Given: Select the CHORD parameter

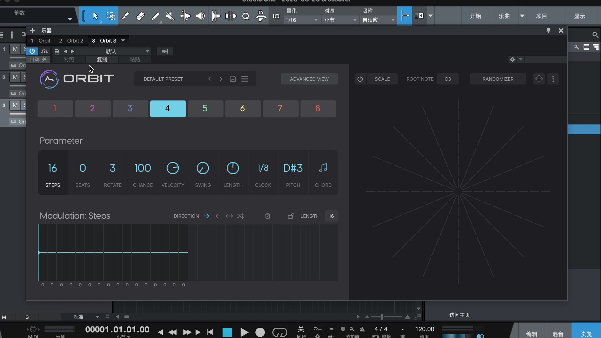Looking at the screenshot, I should coord(323,173).
